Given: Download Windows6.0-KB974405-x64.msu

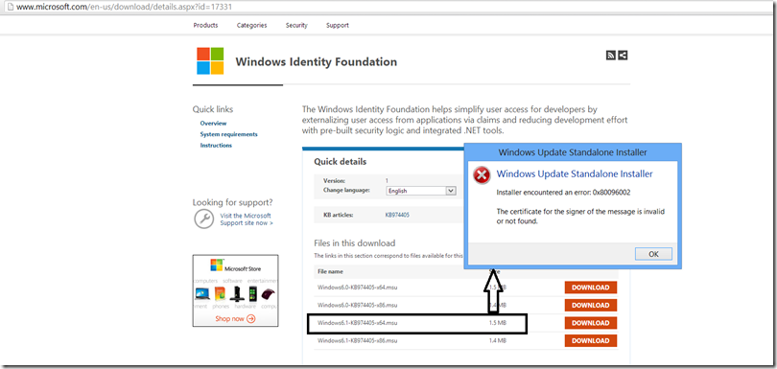Looking at the screenshot, I should coord(591,288).
